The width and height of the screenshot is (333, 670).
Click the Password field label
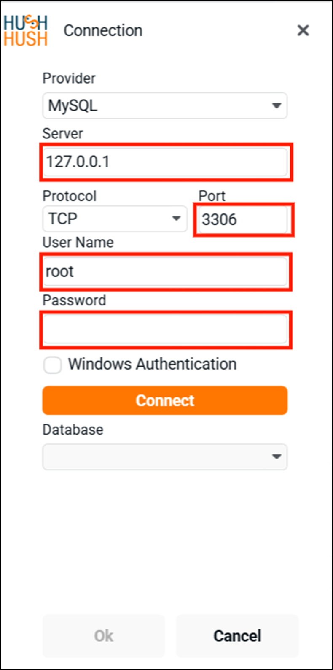pyautogui.click(x=74, y=300)
